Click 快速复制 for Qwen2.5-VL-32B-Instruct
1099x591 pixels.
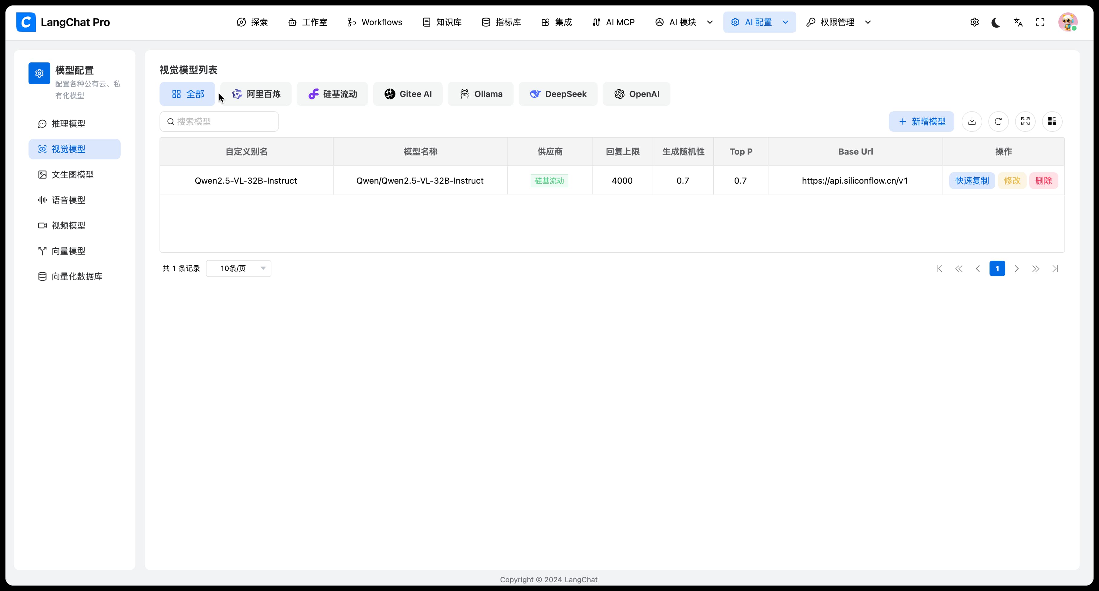click(972, 181)
